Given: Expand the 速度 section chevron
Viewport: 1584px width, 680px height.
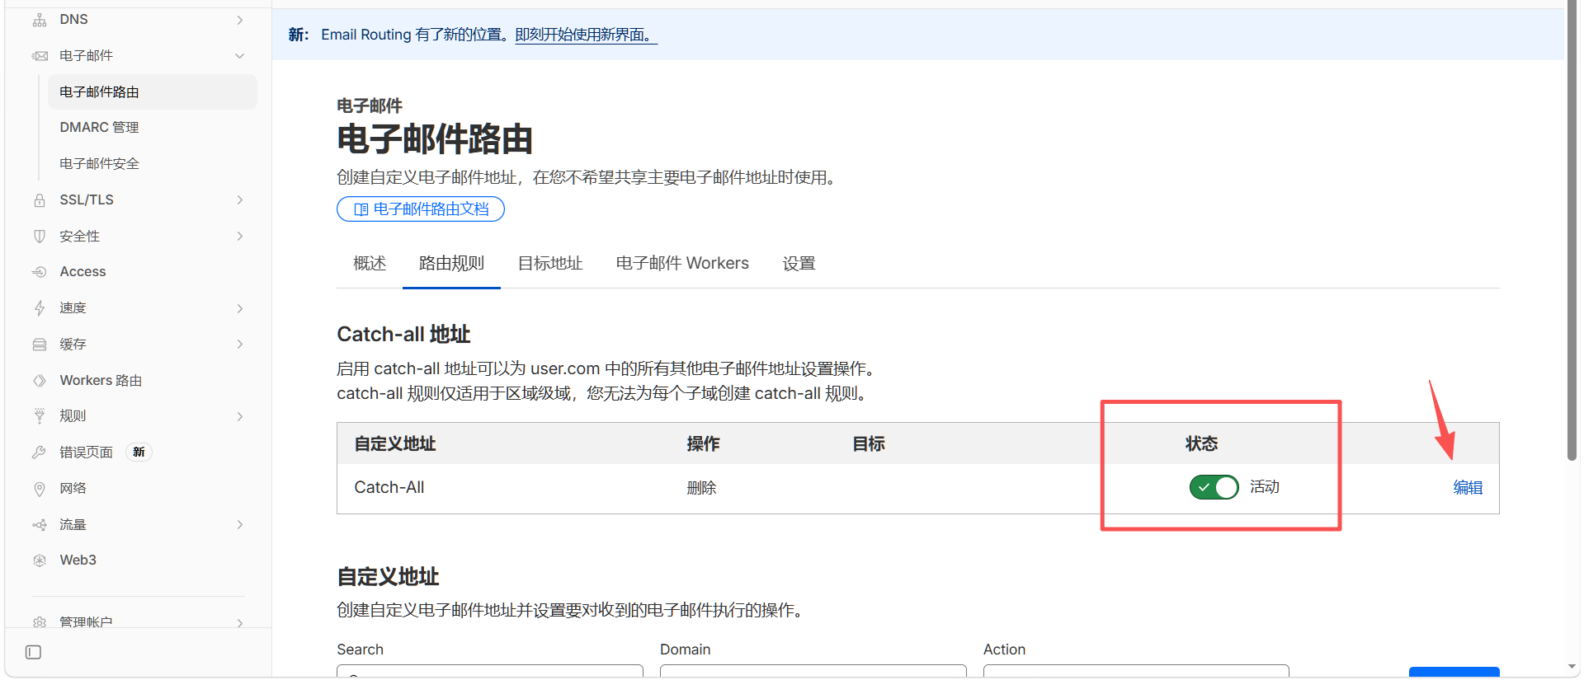Looking at the screenshot, I should [240, 308].
